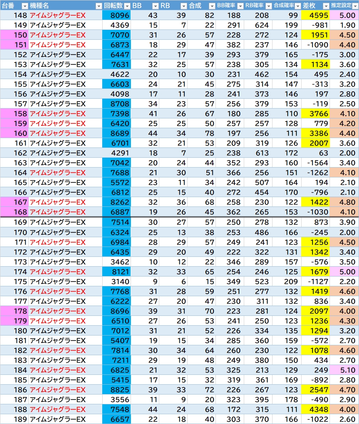Viewport: 359px width, 424px height.
Task: Open the 合成 column filter dropdown
Action: tap(212, 6)
